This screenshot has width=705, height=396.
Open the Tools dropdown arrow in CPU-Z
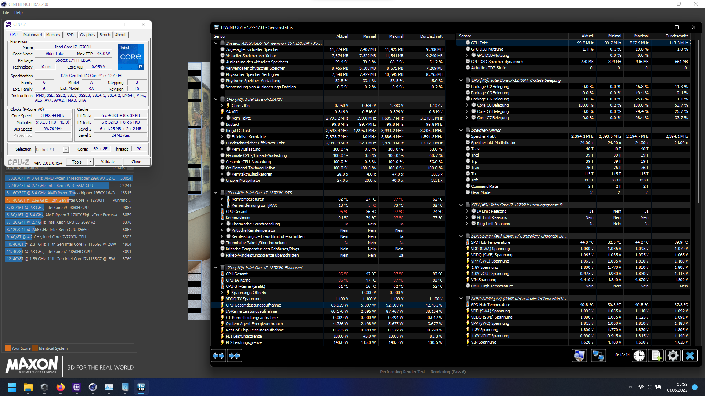90,162
